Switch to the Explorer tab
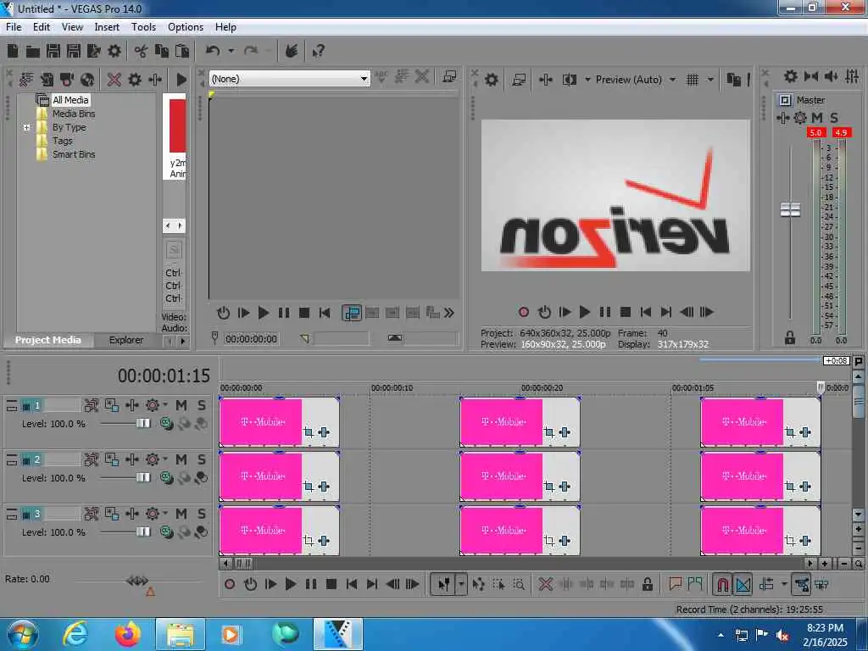 [x=125, y=340]
